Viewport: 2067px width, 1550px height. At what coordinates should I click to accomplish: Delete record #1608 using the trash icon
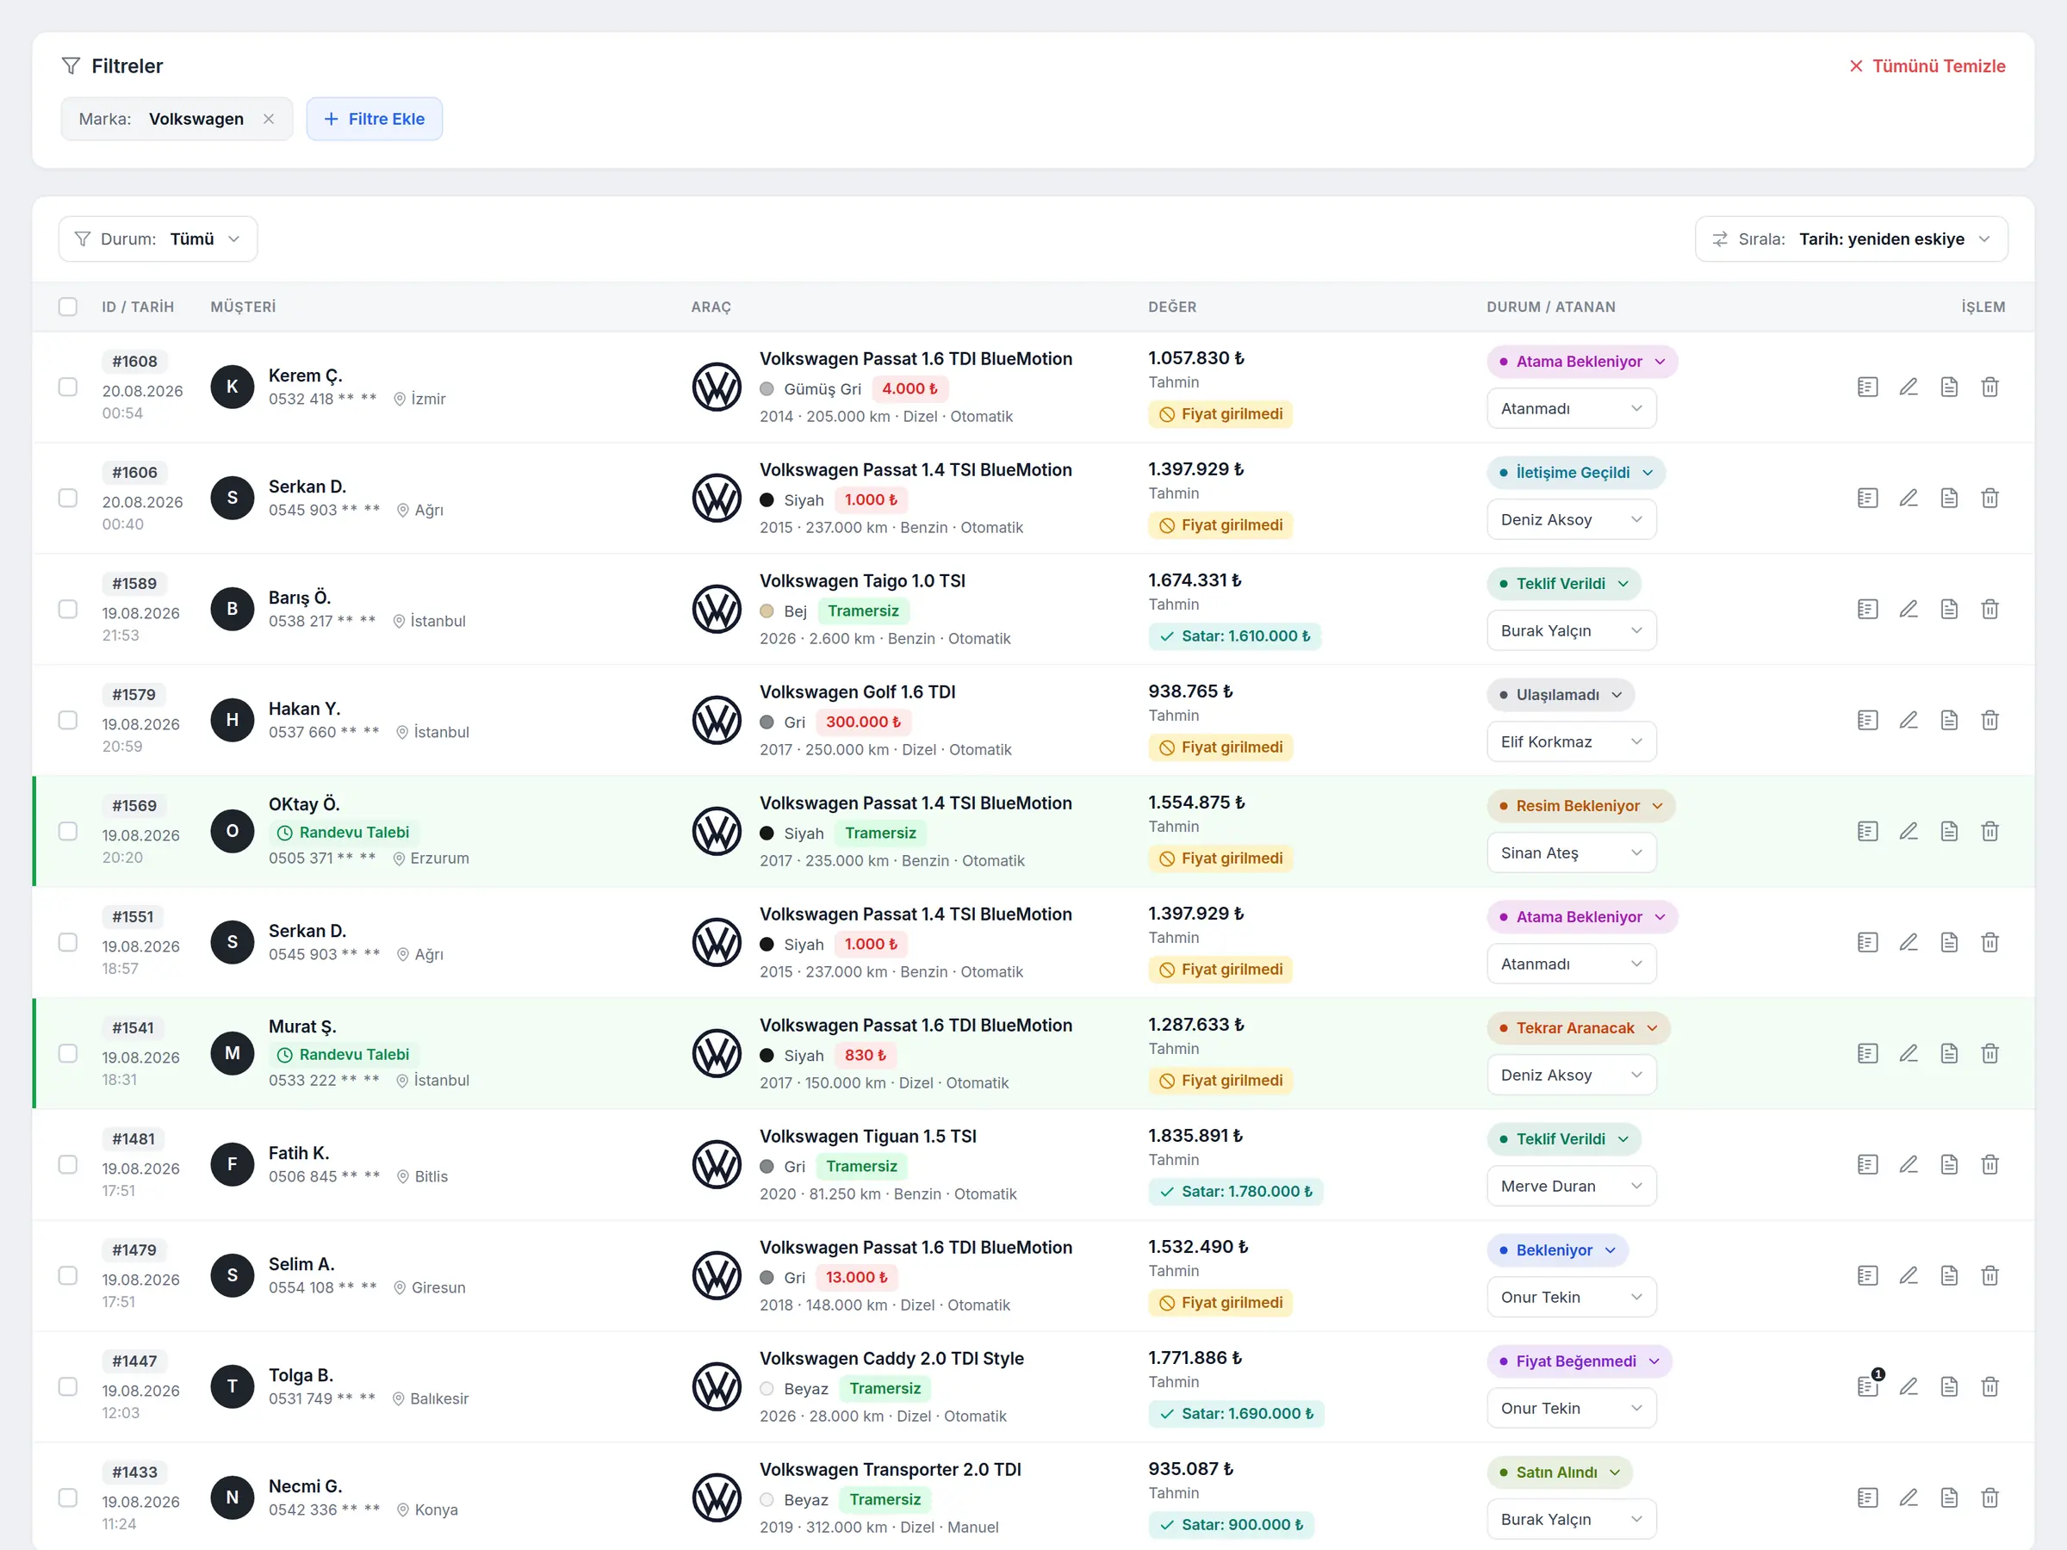[1990, 387]
